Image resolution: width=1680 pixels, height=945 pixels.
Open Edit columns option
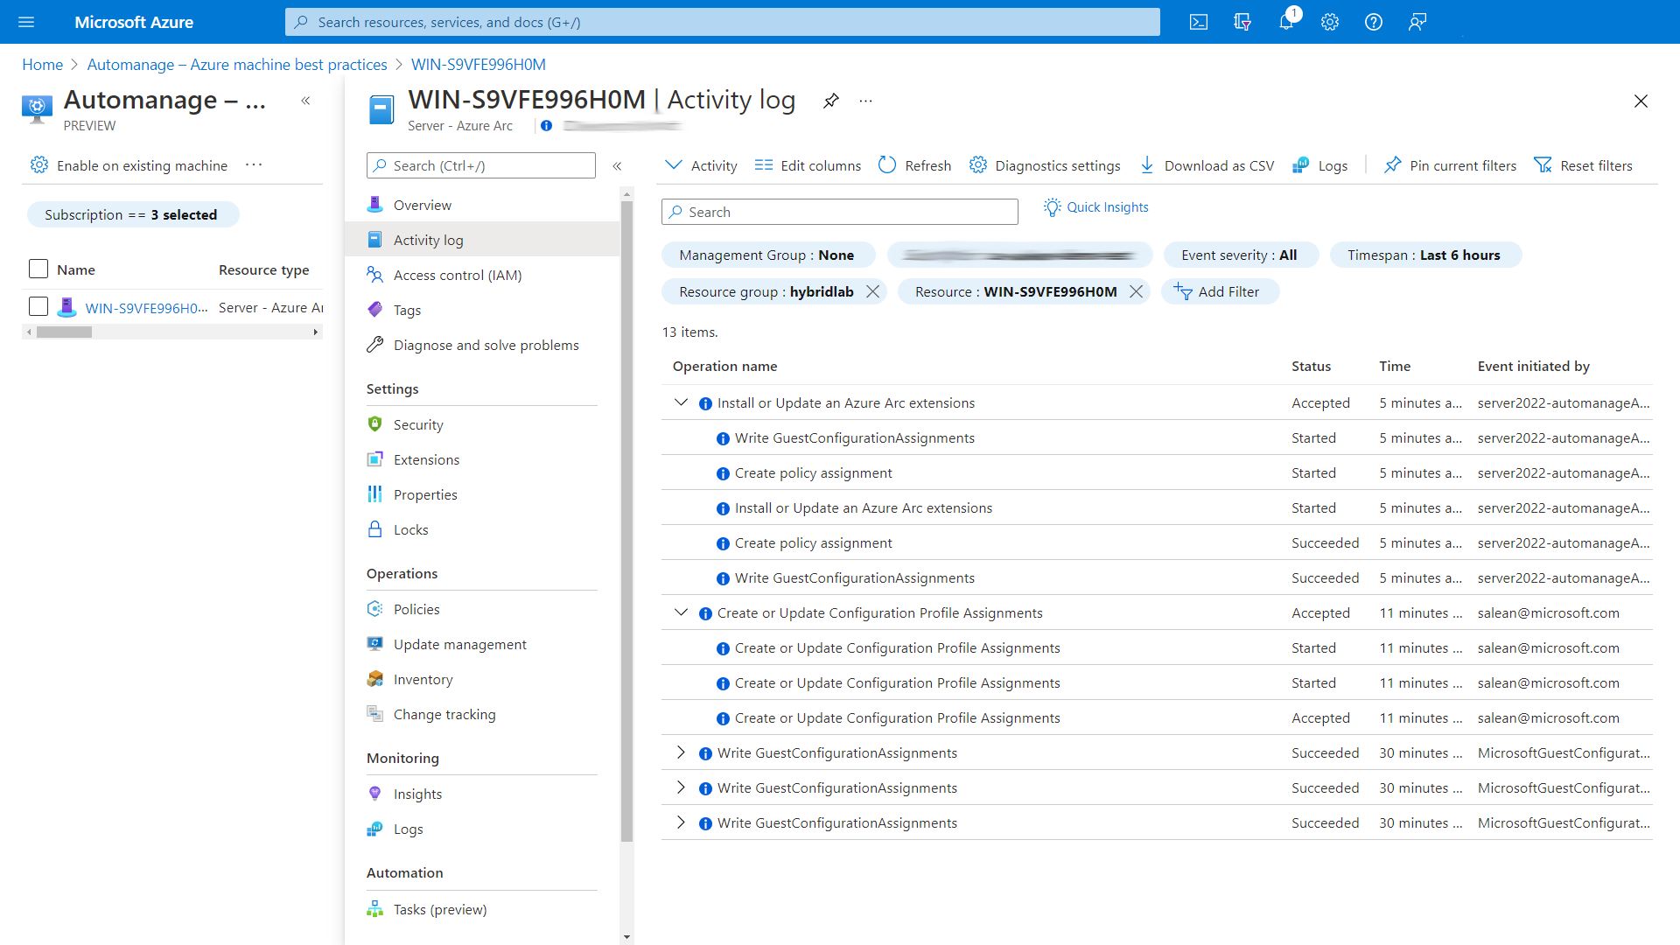[x=808, y=165]
